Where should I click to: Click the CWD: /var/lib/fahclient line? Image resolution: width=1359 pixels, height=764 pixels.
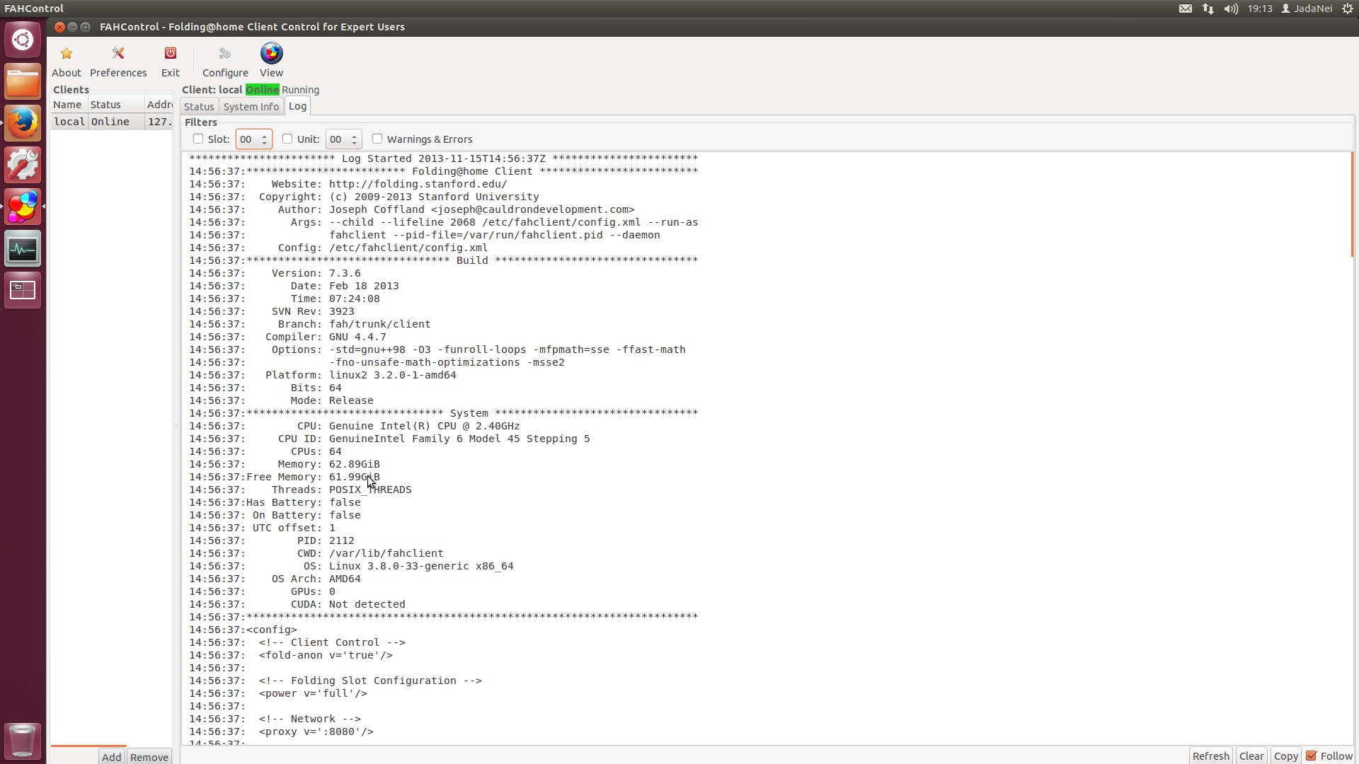coord(316,553)
